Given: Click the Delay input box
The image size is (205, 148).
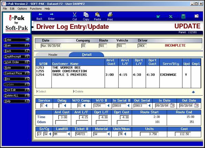Looking at the screenshot, I should pyautogui.click(x=60, y=106).
